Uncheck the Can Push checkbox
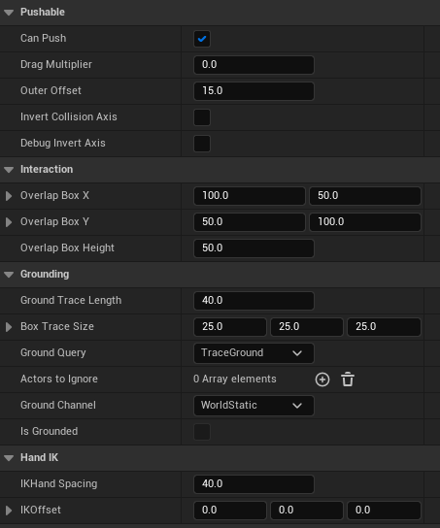This screenshot has height=528, width=440. [202, 39]
